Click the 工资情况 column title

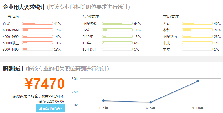(x=11, y=16)
